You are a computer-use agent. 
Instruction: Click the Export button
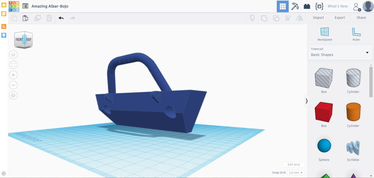(x=340, y=18)
